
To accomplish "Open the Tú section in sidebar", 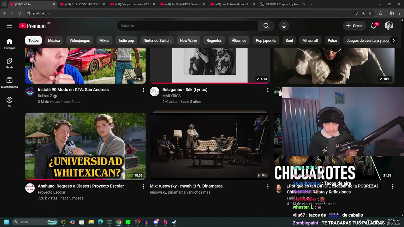I will point(9,102).
